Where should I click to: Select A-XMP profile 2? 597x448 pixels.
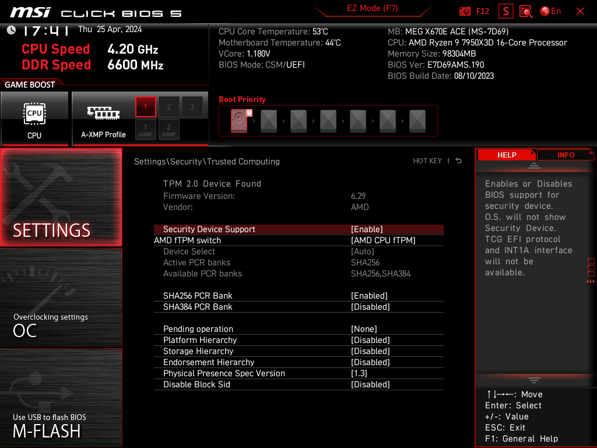point(168,107)
